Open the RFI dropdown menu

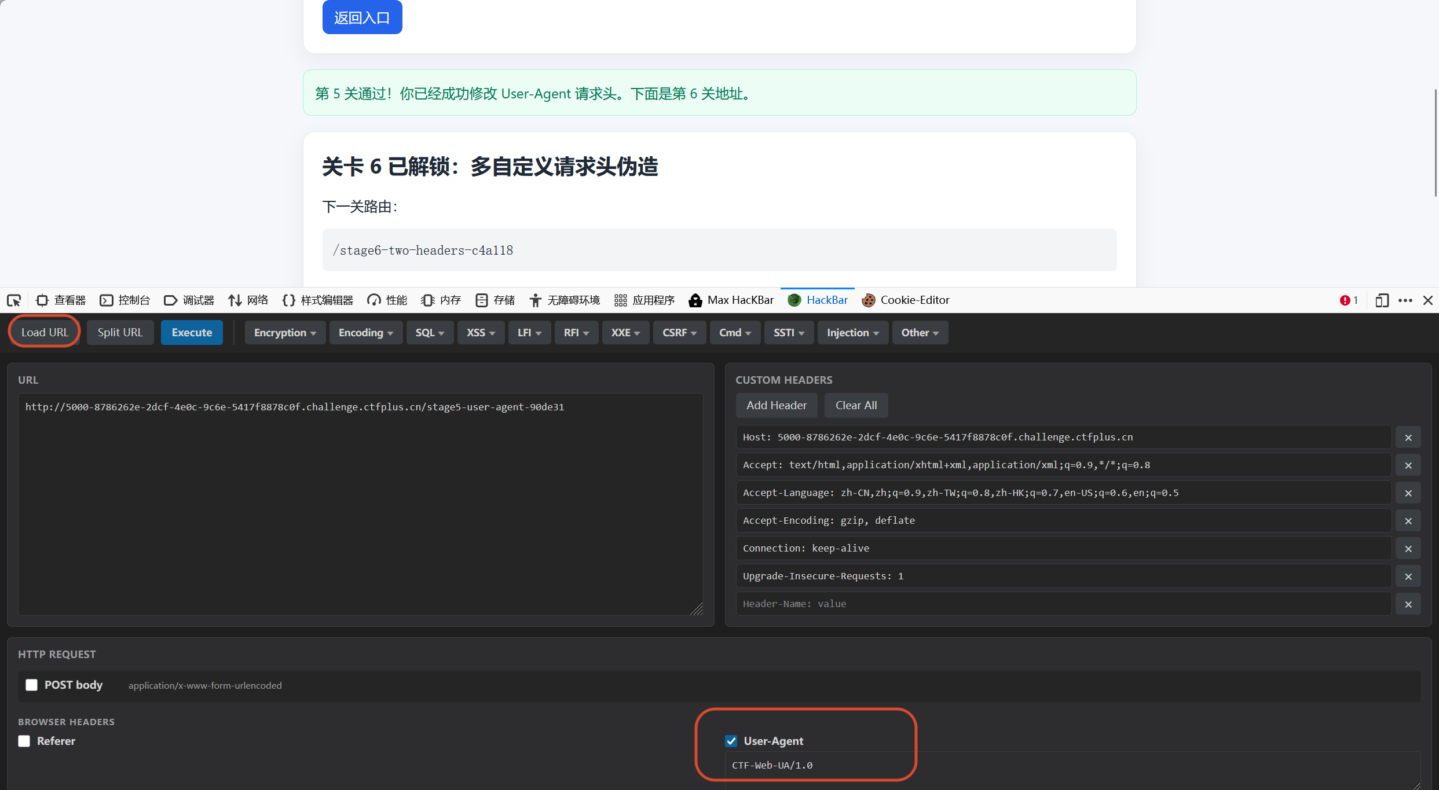pyautogui.click(x=576, y=332)
